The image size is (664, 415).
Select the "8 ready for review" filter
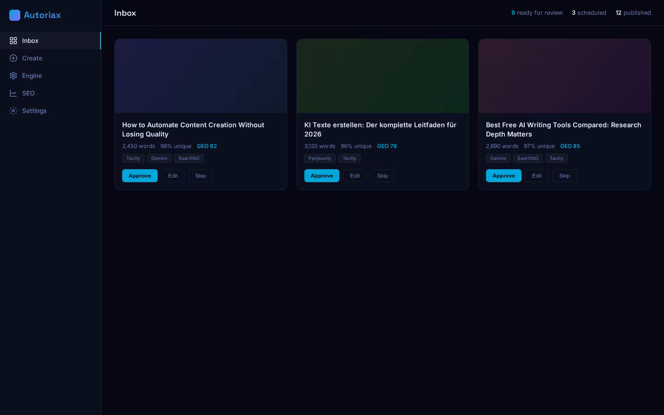pos(537,13)
